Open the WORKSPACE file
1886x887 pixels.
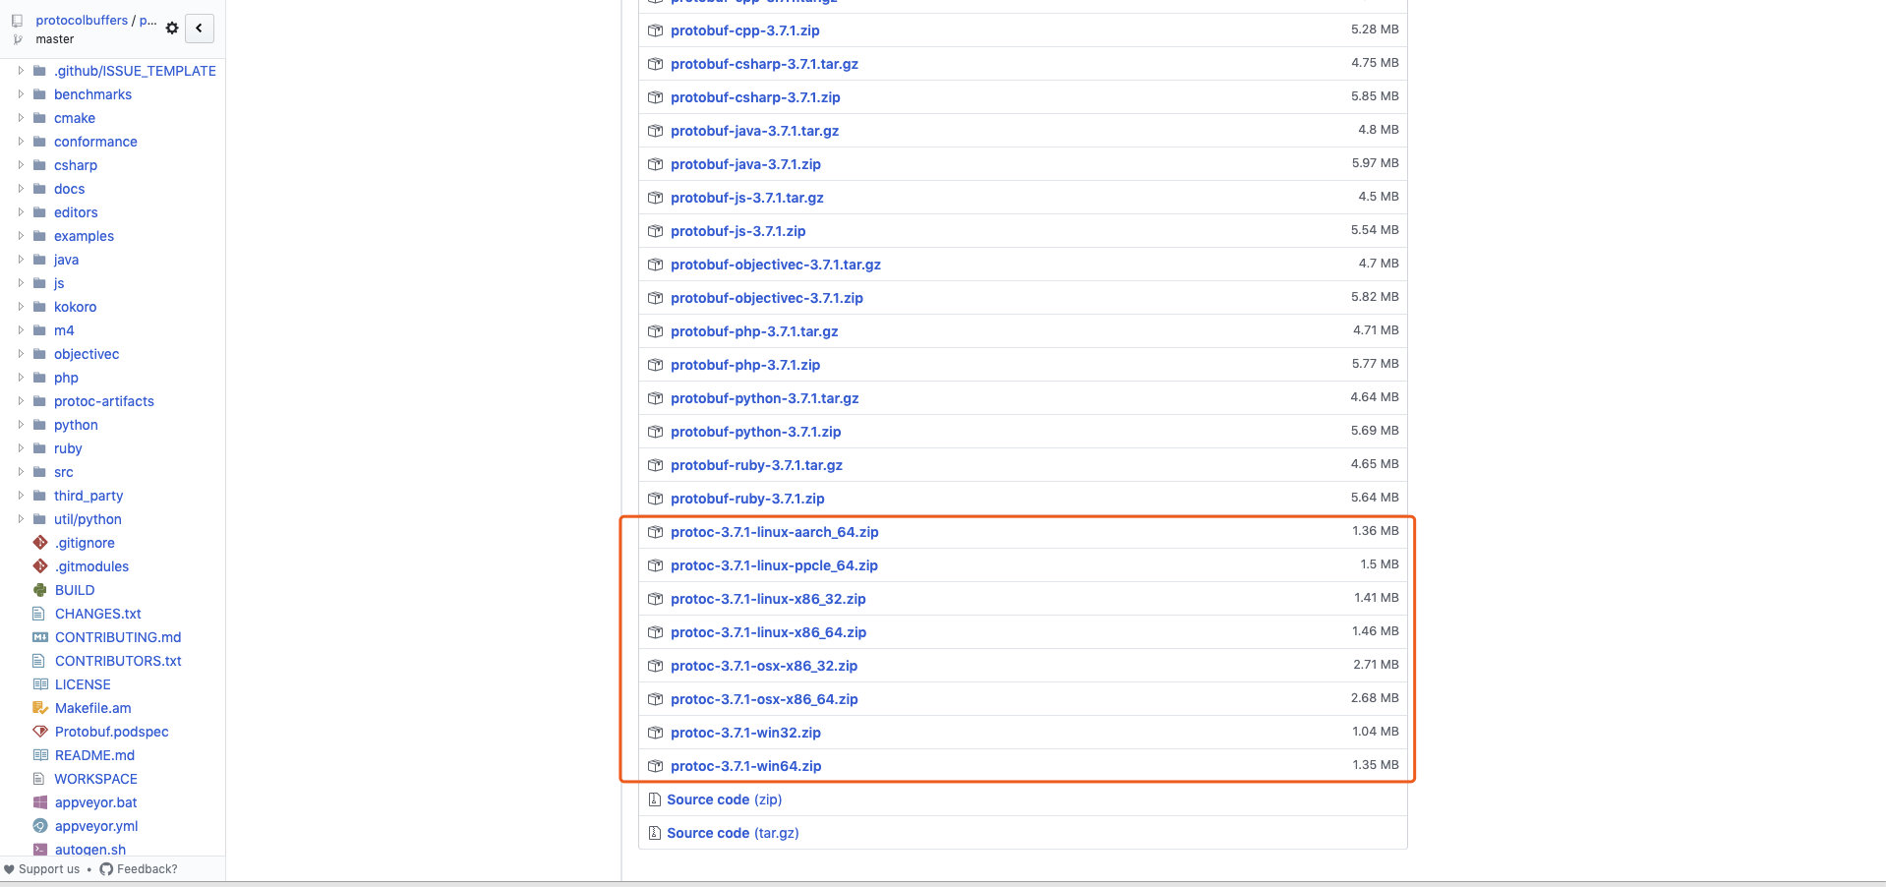[95, 779]
